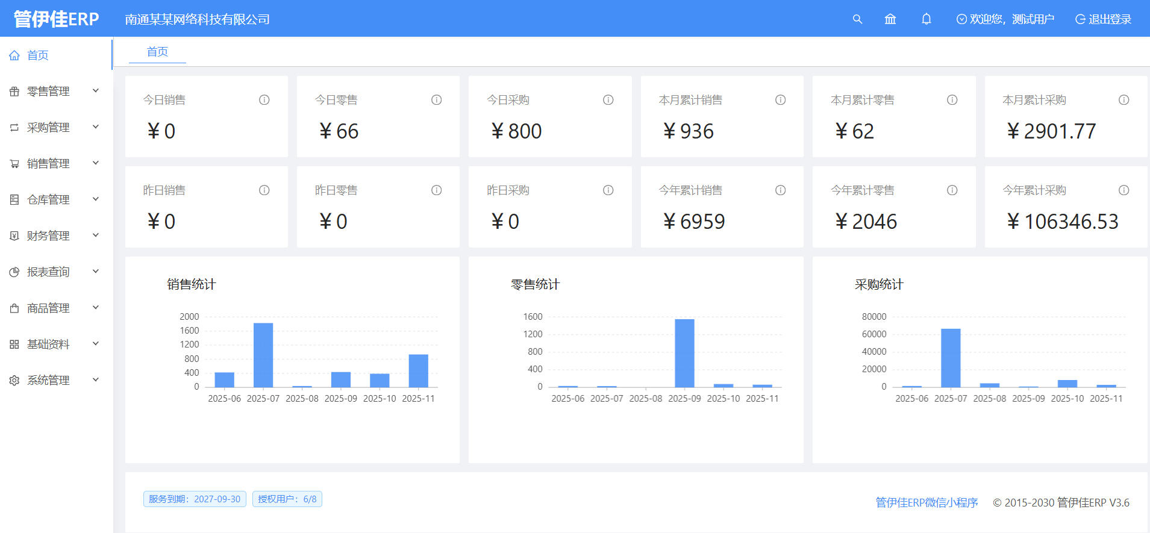Select 首页 in the left sidebar

pos(37,55)
